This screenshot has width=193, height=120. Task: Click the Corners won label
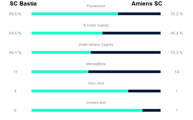(x=96, y=103)
